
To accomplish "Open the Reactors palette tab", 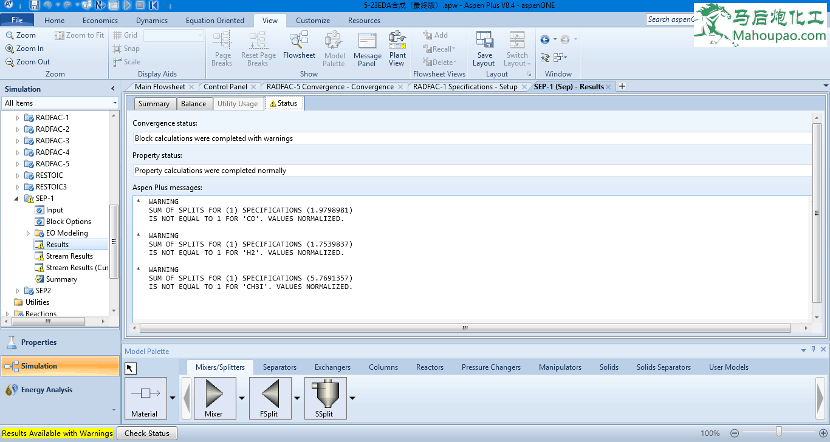I will (430, 367).
